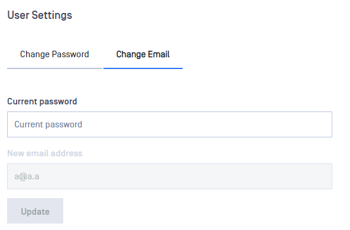Click the word 'Email' in the active tab
Screen dimensions: 350x230
158,54
